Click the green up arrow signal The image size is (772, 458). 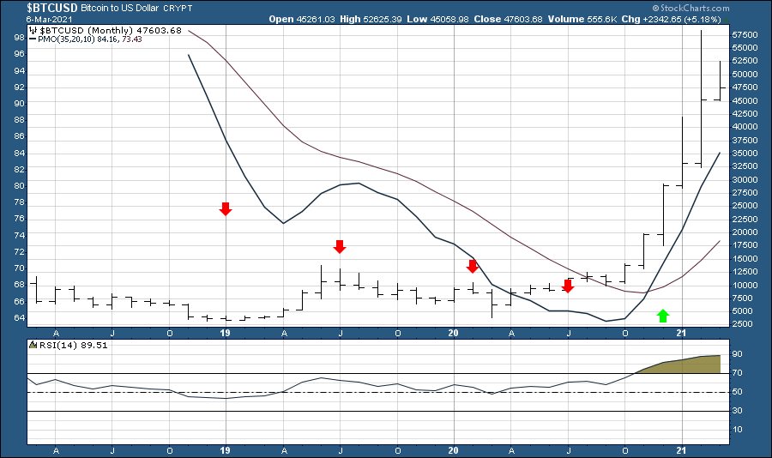click(662, 315)
